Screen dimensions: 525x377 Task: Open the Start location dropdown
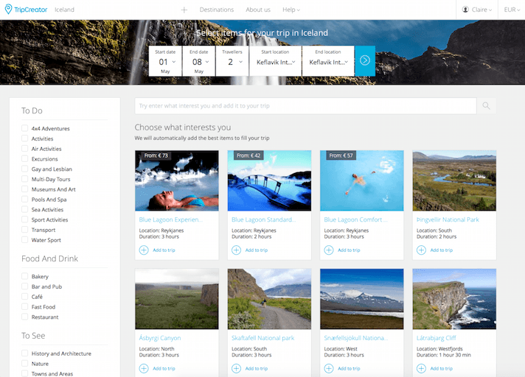click(275, 61)
